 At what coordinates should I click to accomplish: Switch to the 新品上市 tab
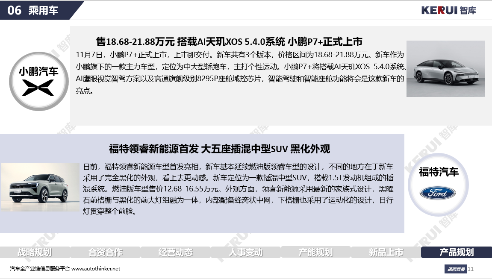pyautogui.click(x=386, y=252)
